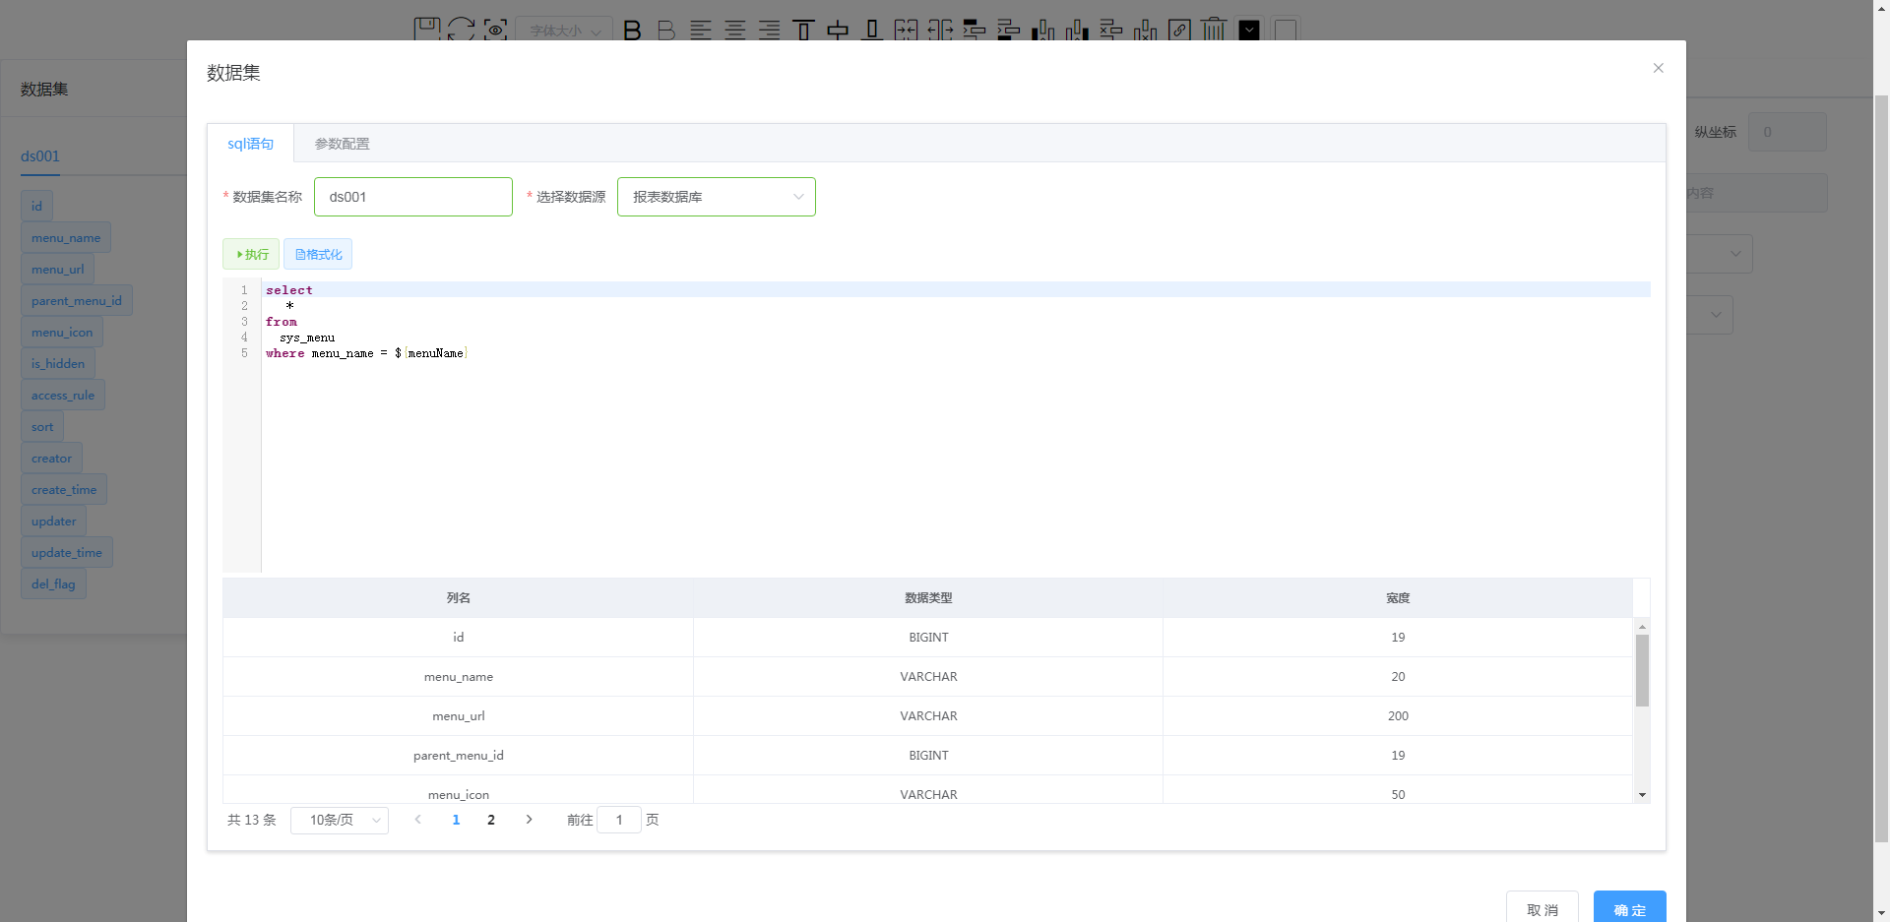Click the create_time field tag in left panel
Viewport: 1890px width, 922px height.
64,490
